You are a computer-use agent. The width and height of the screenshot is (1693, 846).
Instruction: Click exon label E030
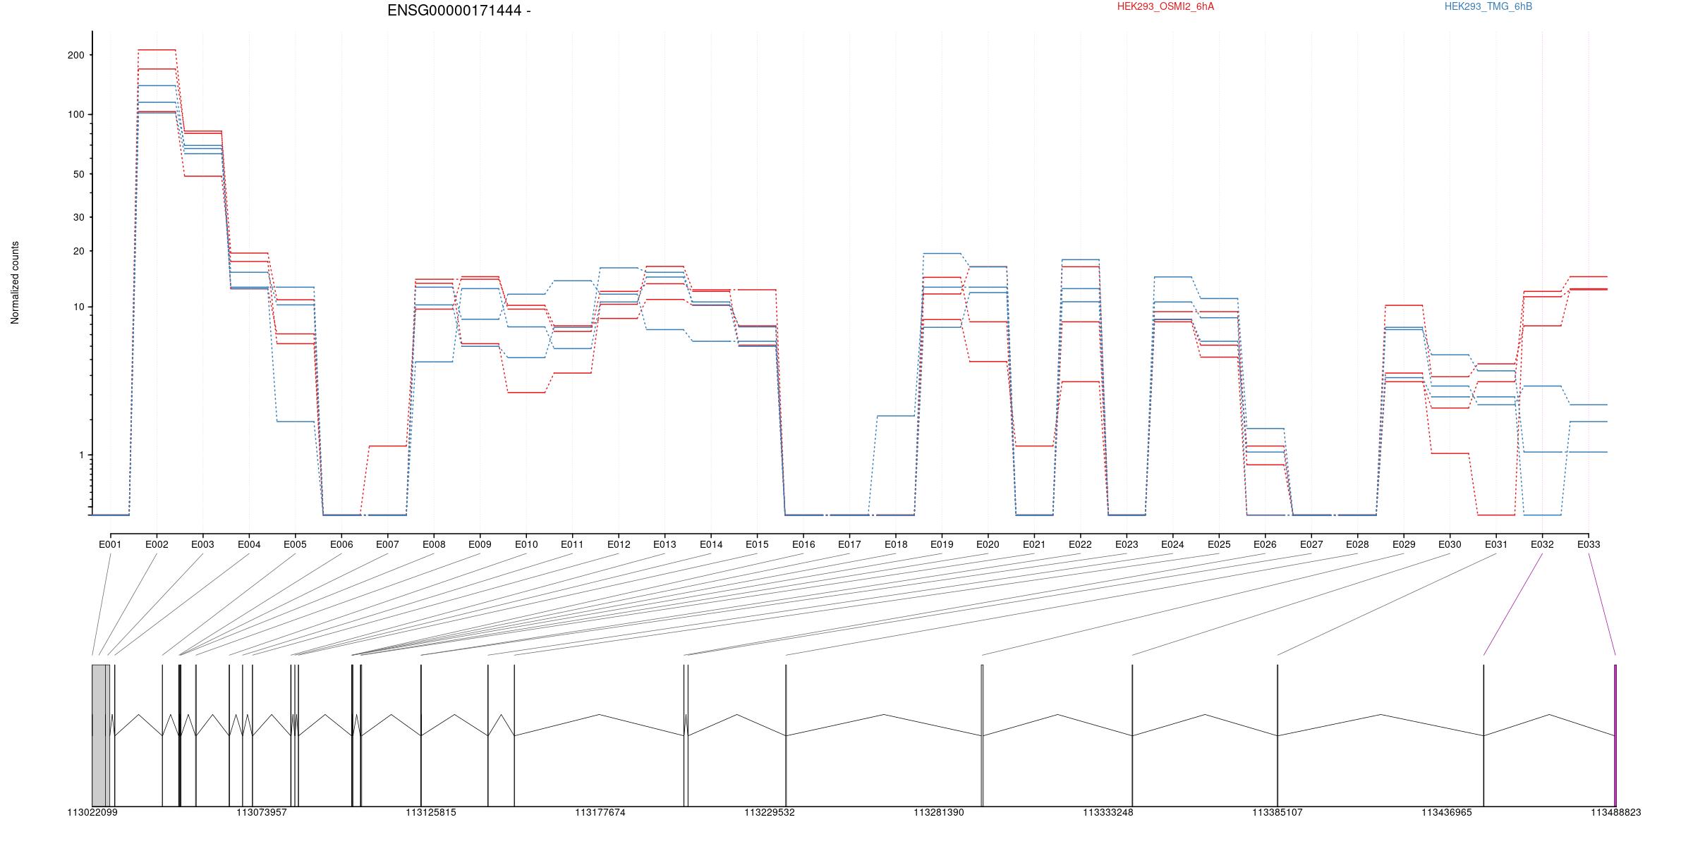click(1450, 544)
